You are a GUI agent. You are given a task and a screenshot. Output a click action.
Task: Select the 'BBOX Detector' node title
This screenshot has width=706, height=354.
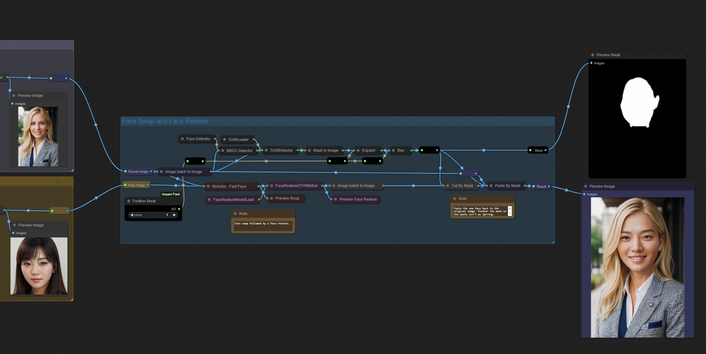coord(240,151)
